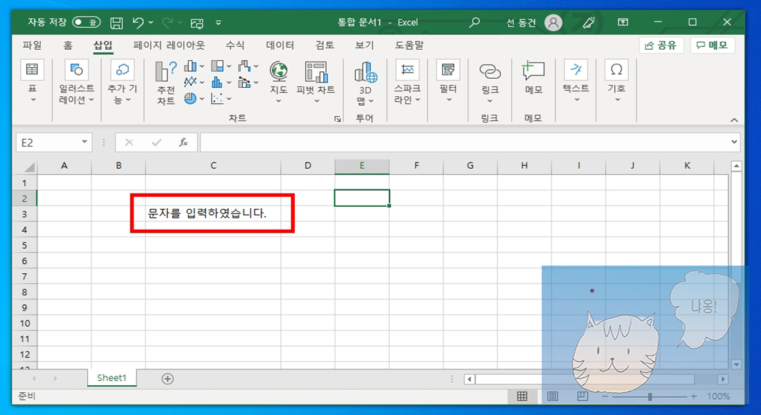Screen dimensions: 761x415
Task: Select column C header
Action: click(x=213, y=166)
